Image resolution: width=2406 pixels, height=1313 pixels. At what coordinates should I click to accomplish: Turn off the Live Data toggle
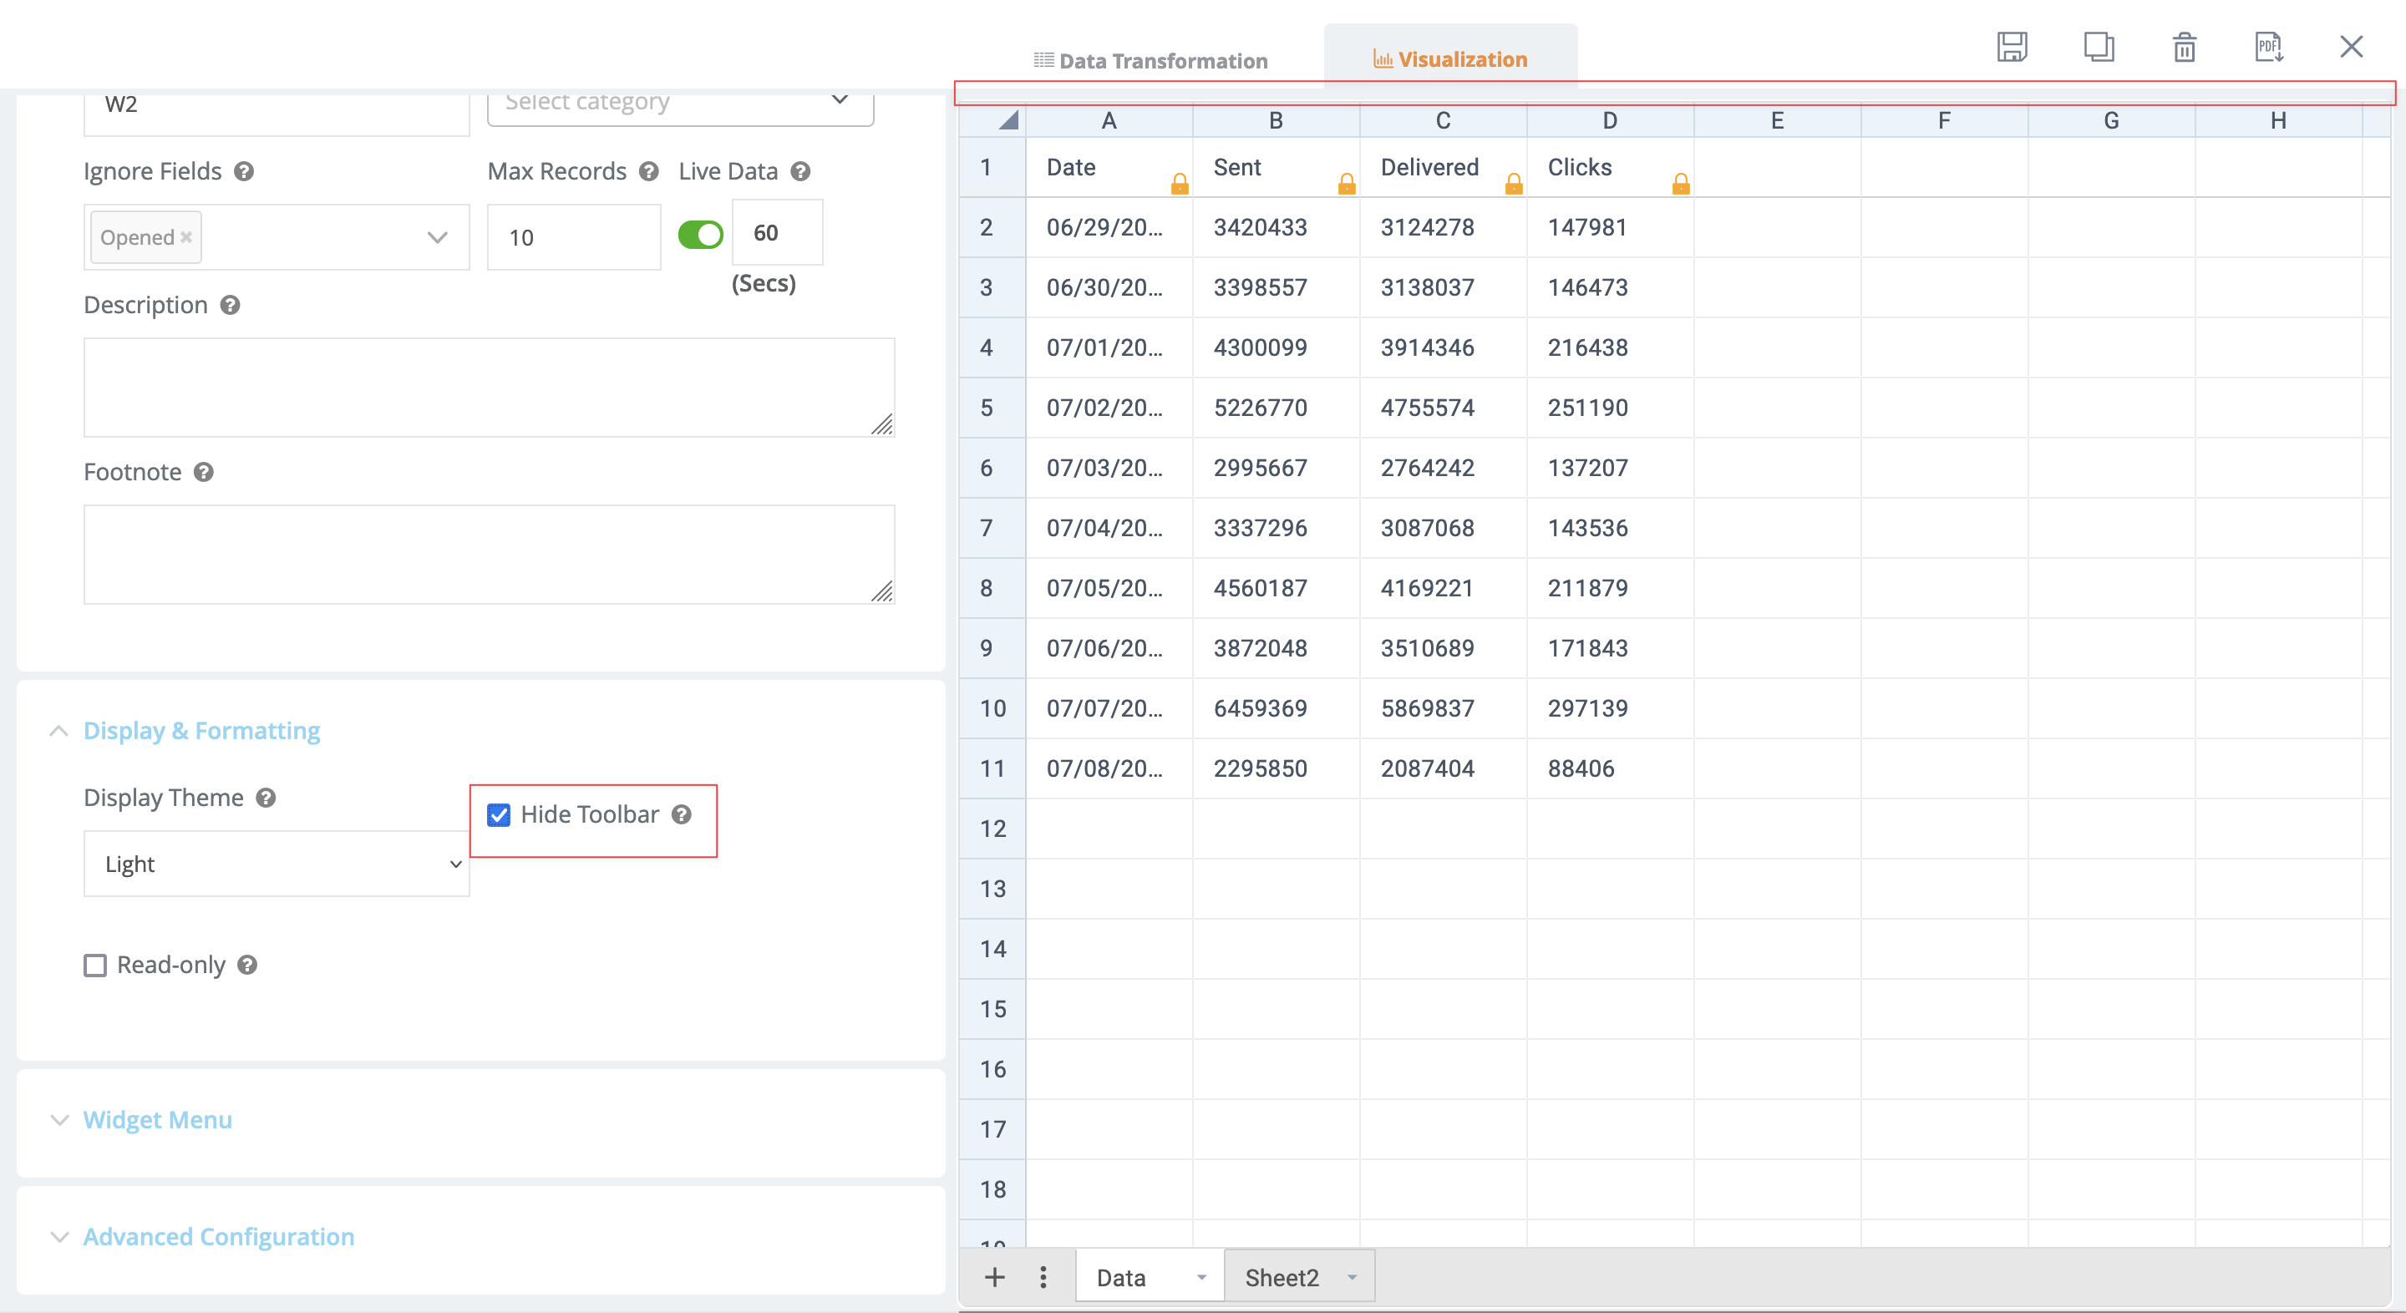point(701,235)
